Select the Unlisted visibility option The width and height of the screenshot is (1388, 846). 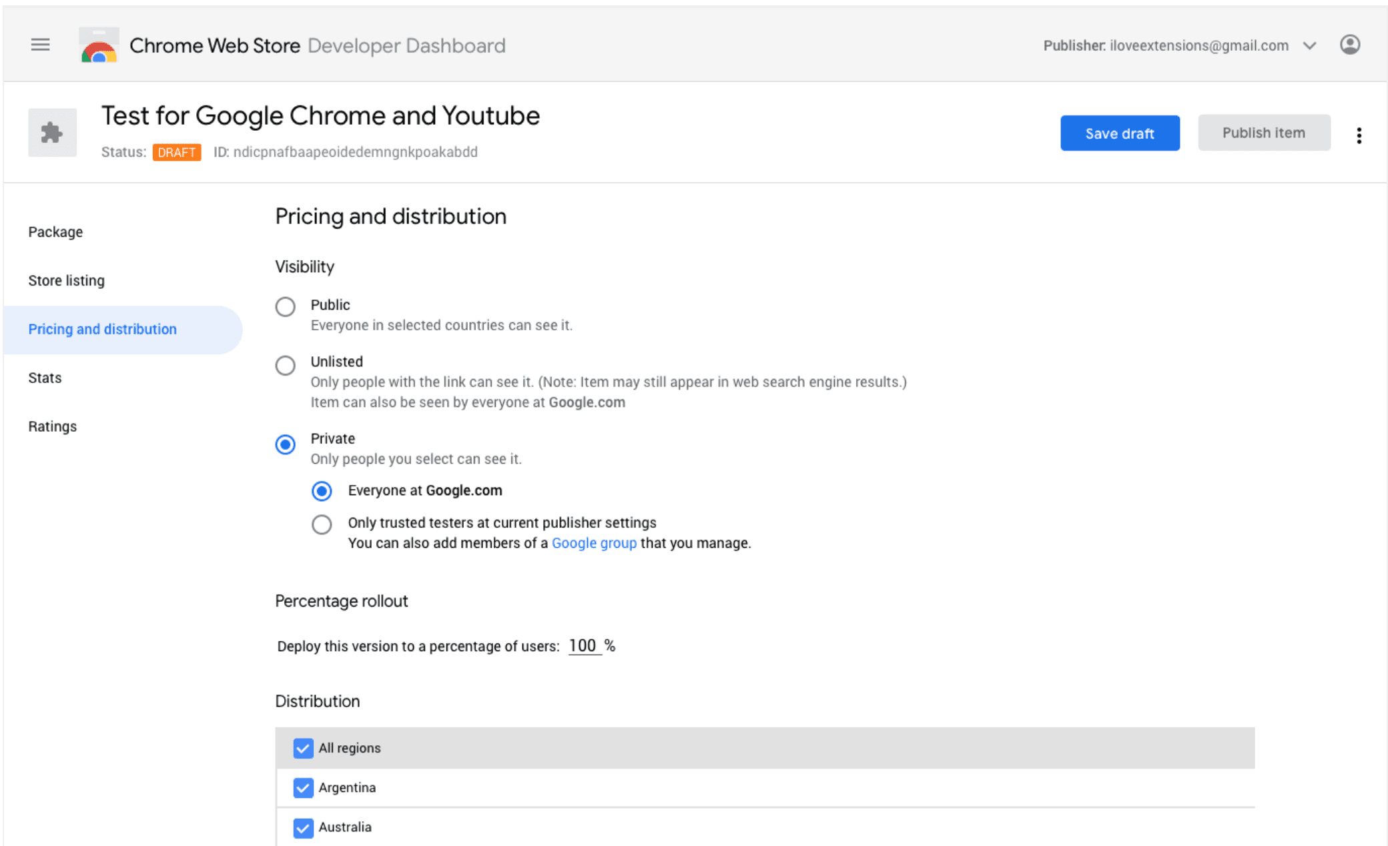pyautogui.click(x=285, y=366)
